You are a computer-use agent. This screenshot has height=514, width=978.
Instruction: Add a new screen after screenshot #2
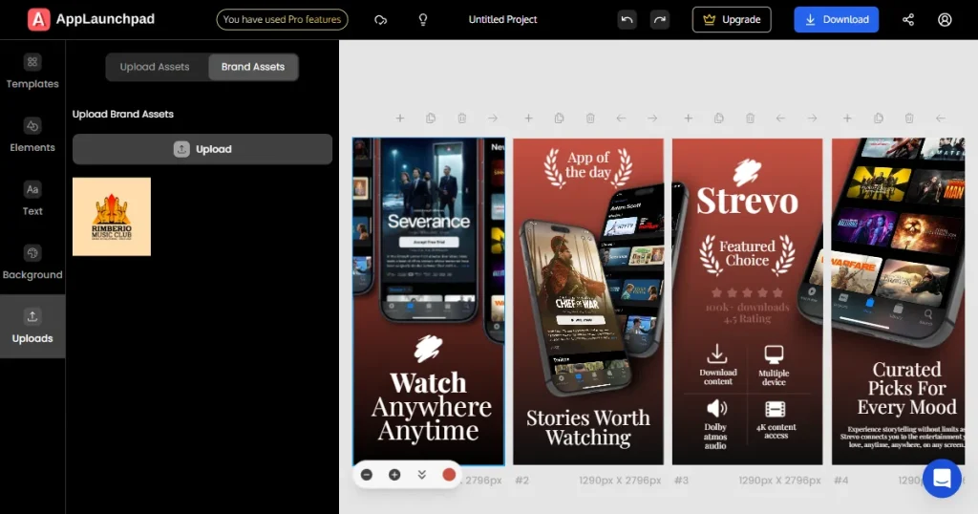coord(528,118)
